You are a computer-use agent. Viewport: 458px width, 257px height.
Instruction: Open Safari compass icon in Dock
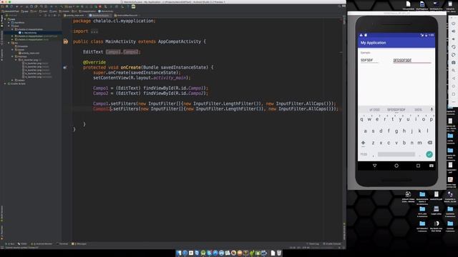coord(185,253)
